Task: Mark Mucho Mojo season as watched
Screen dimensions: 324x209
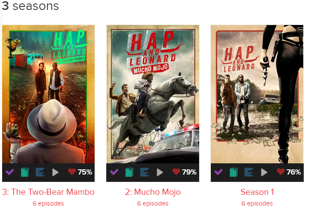Action: pyautogui.click(x=114, y=172)
